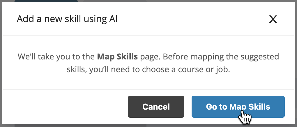Dismiss the modal using the top-right X
The height and width of the screenshot is (127, 297).
tap(273, 19)
